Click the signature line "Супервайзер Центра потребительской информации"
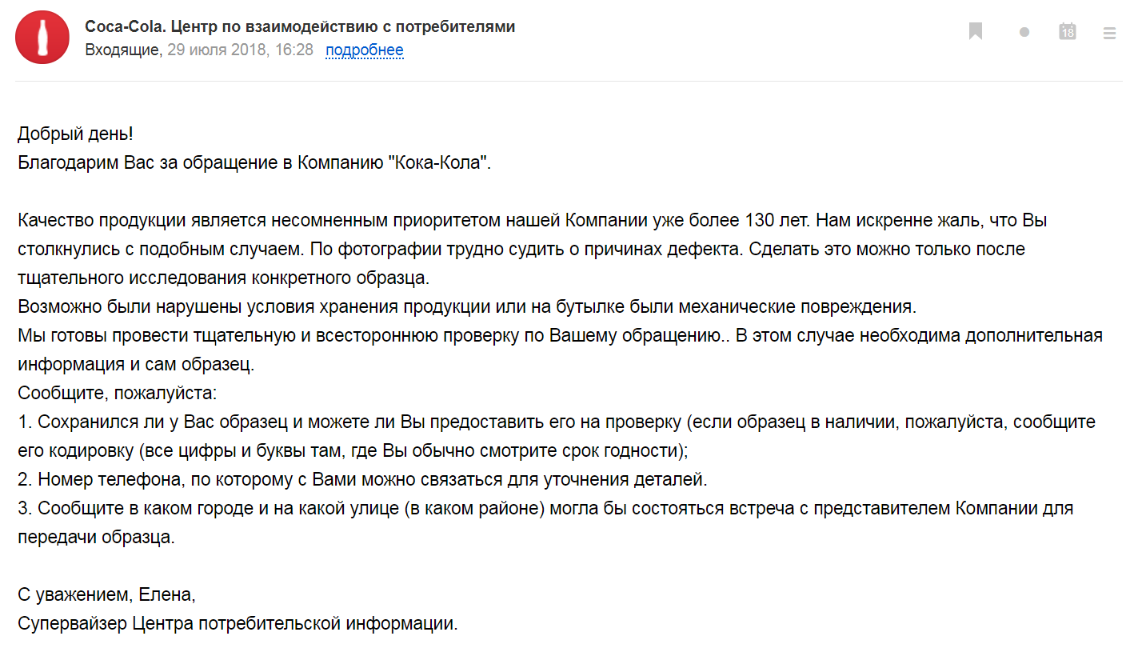 pyautogui.click(x=238, y=623)
